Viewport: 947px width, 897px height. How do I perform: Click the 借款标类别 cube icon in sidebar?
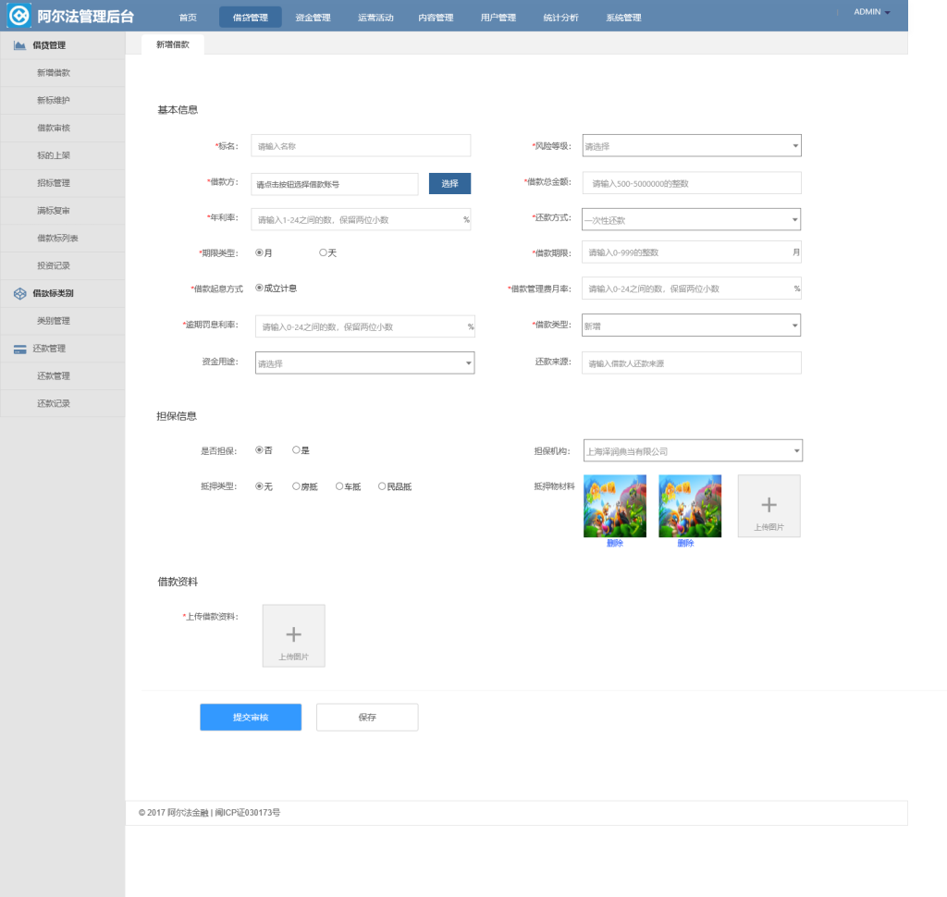point(19,294)
